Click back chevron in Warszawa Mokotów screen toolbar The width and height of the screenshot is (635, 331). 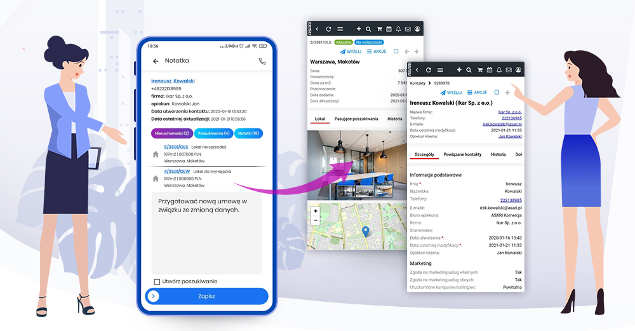(317, 29)
